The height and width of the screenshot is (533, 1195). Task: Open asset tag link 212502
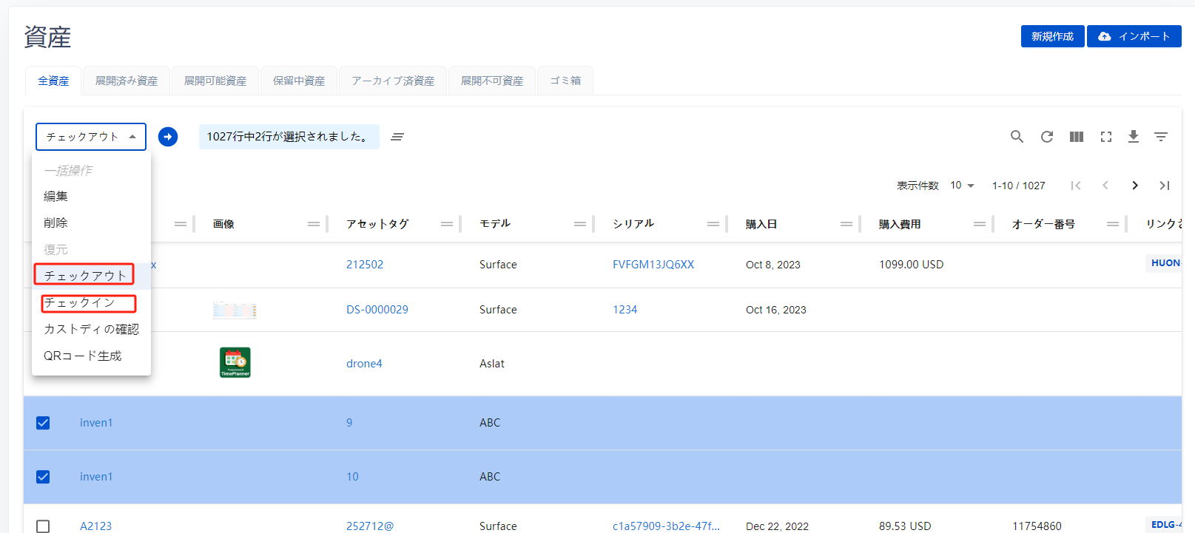point(365,265)
